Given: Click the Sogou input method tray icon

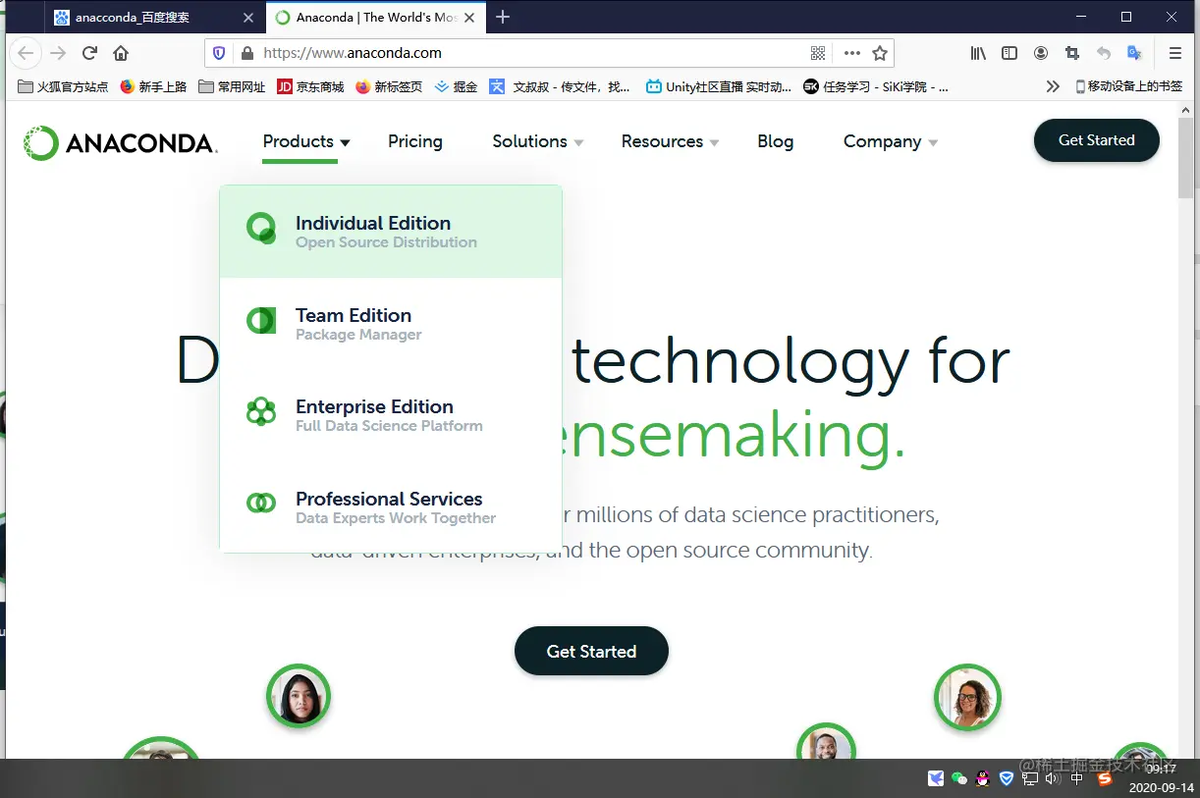Looking at the screenshot, I should 1105,778.
